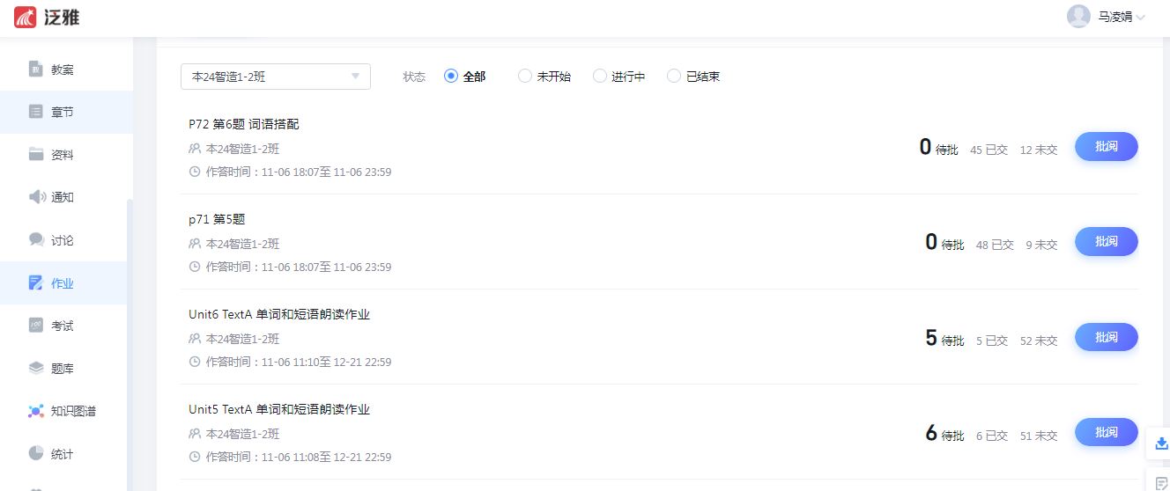1170x491 pixels.
Task: Click the 统计 statistics pie chart icon
Action: click(36, 454)
